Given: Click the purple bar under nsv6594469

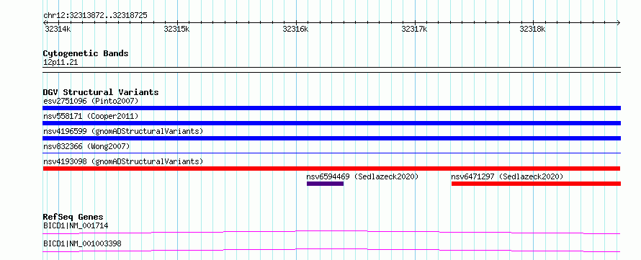Looking at the screenshot, I should 325,184.
